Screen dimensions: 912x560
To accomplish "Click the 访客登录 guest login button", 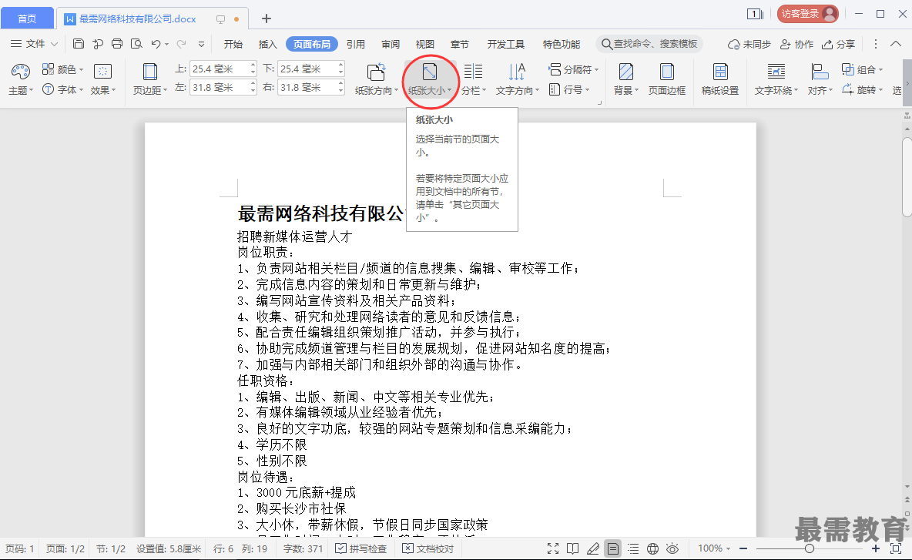I will (807, 14).
